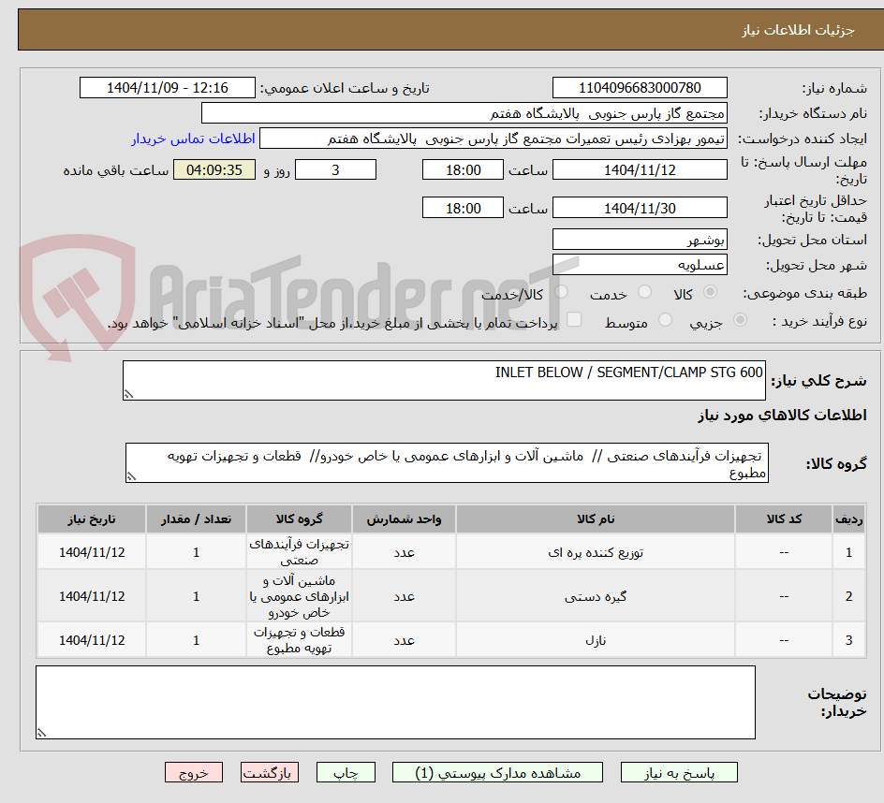Image resolution: width=884 pixels, height=803 pixels.
Task: Click the ماشین آلات و ابزارهای عمومی table cell
Action: [x=299, y=596]
